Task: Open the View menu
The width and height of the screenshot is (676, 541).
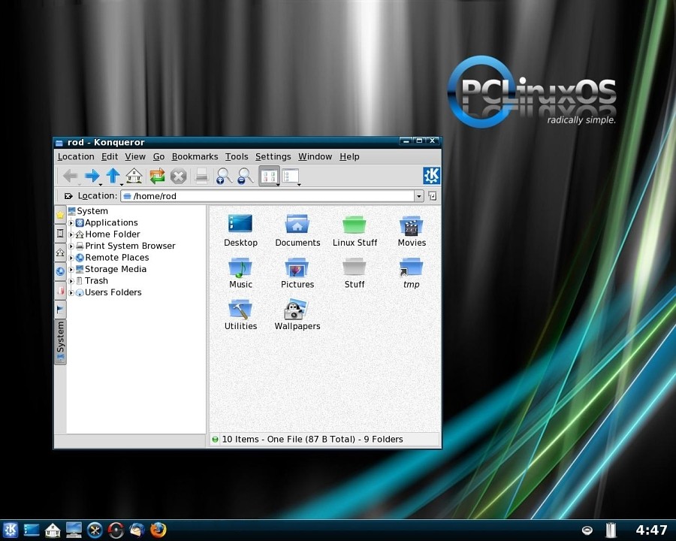Action: click(135, 156)
